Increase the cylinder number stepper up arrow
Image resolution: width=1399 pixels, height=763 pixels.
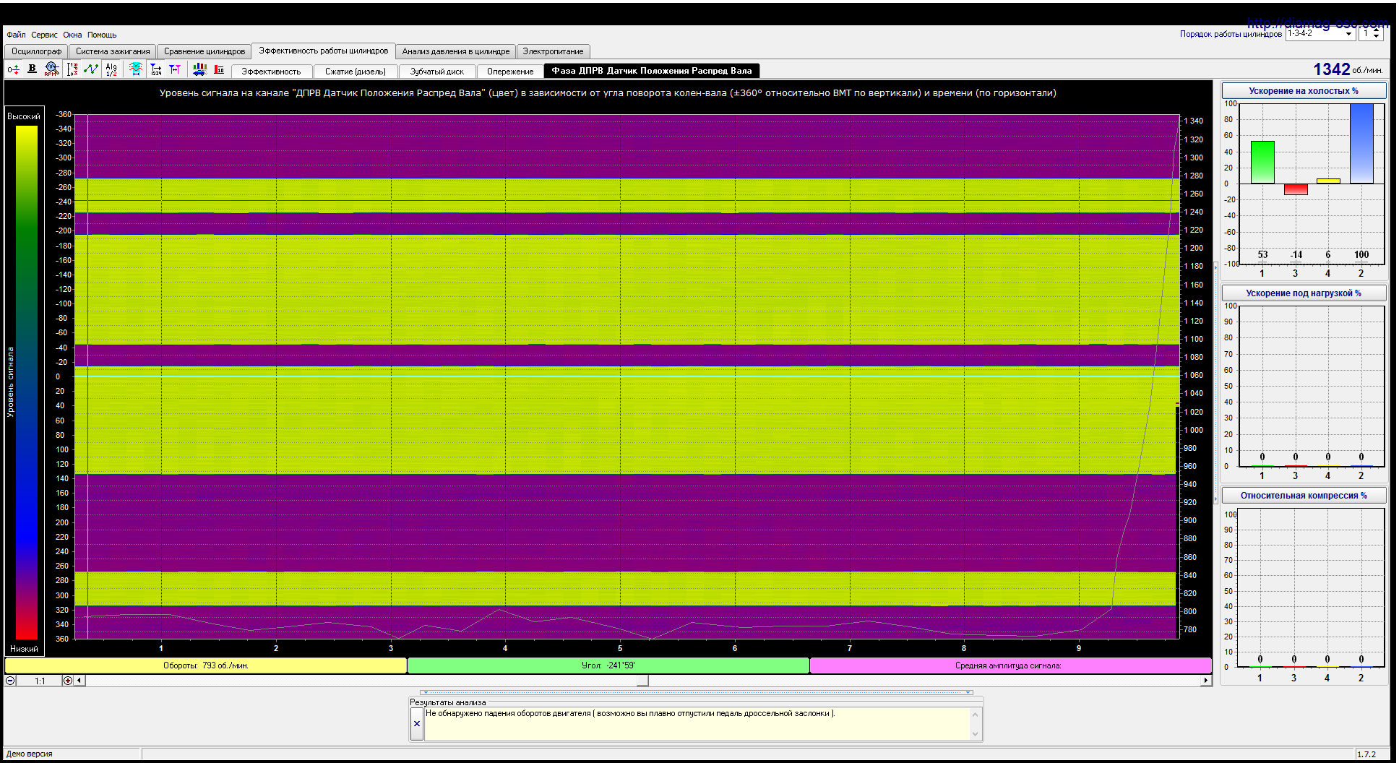pos(1376,30)
